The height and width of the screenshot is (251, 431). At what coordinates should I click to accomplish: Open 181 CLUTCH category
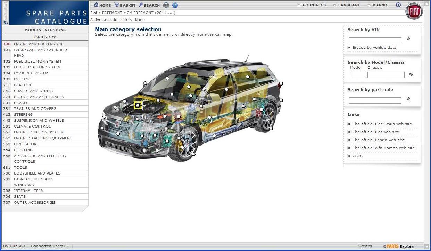click(45, 79)
